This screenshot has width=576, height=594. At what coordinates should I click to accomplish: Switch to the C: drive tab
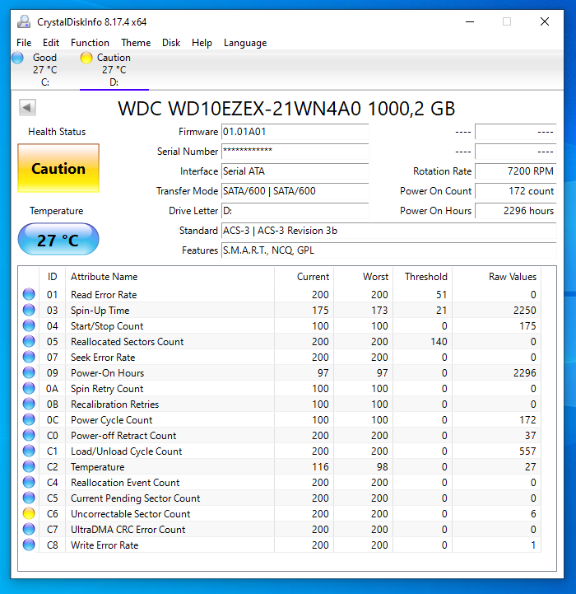coord(45,69)
